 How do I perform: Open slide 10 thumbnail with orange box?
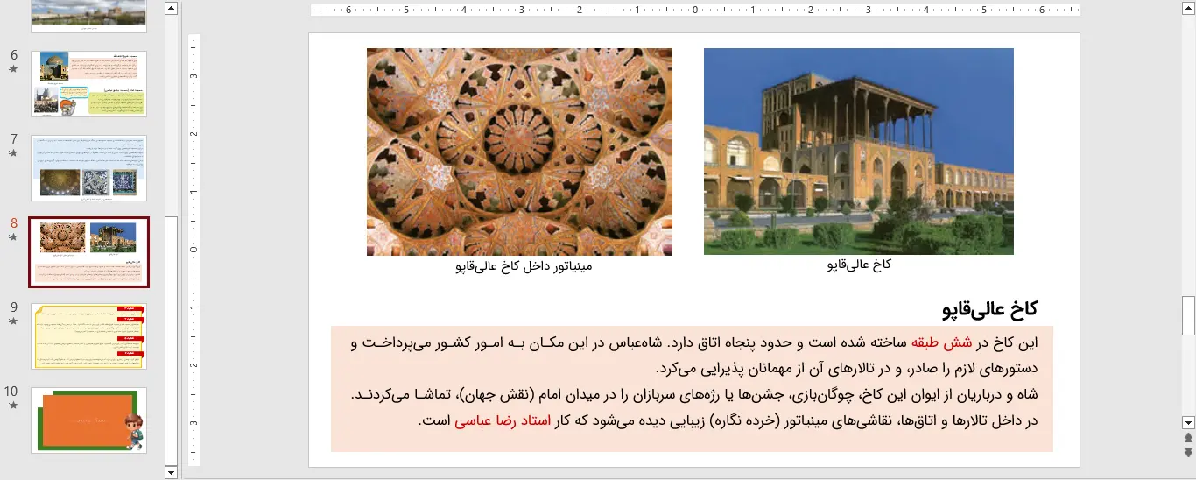coord(88,420)
